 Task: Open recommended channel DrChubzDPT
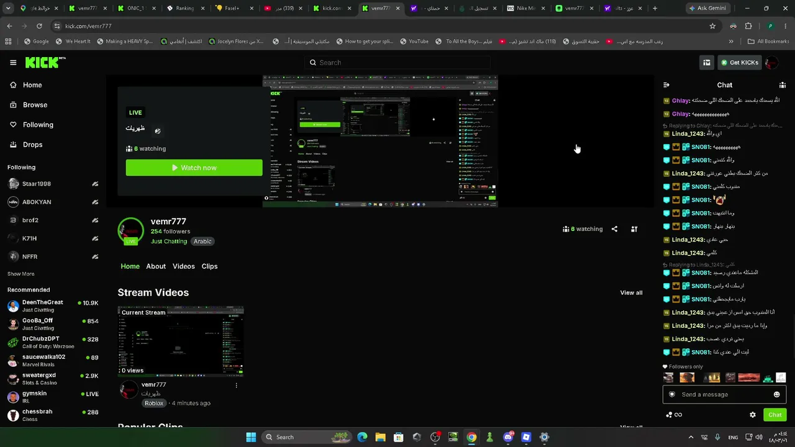53,342
